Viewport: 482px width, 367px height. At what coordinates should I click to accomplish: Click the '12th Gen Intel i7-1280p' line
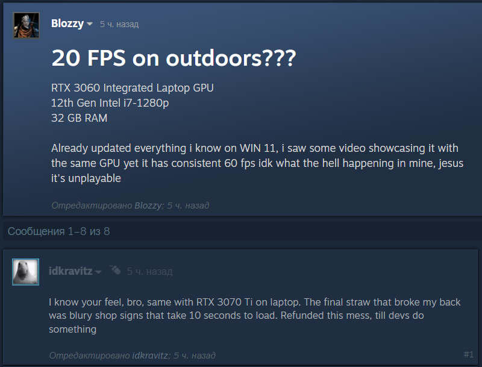tap(110, 103)
